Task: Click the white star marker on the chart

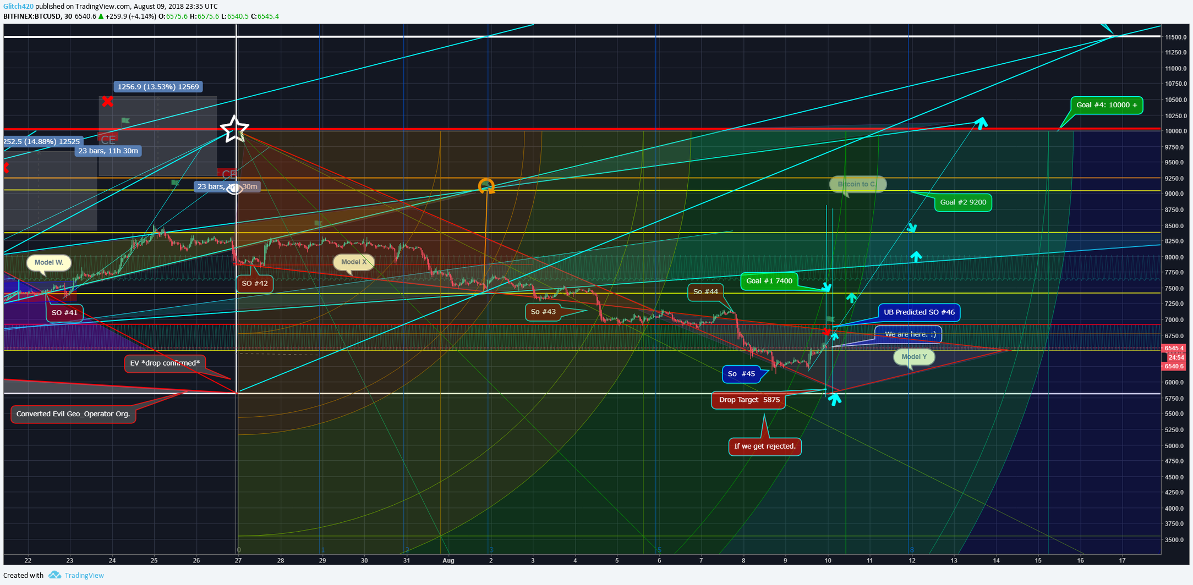Action: tap(234, 129)
